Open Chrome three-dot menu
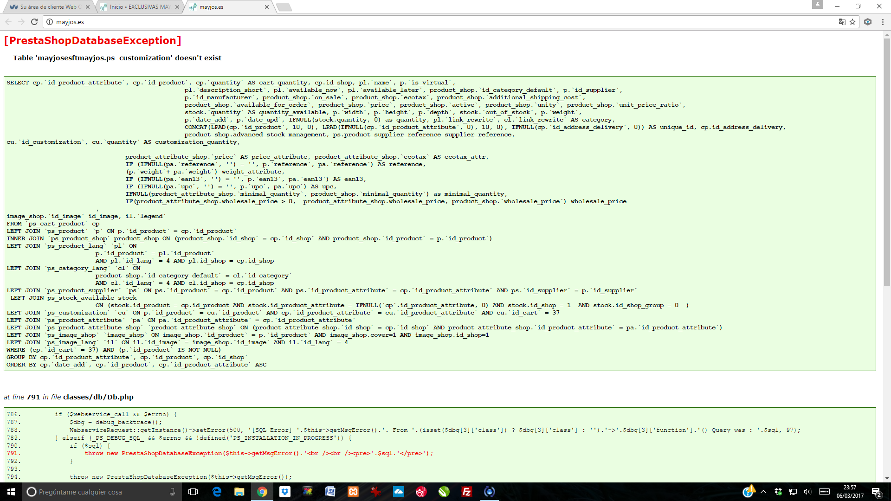Viewport: 891px width, 501px height. click(883, 22)
